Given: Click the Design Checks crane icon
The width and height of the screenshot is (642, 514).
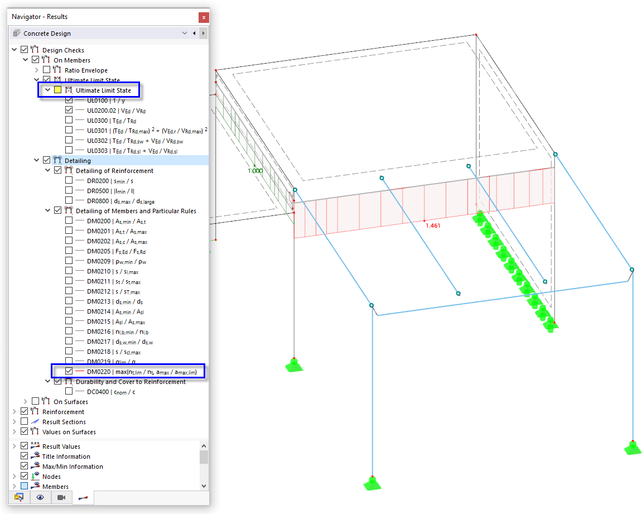Looking at the screenshot, I should tap(33, 49).
